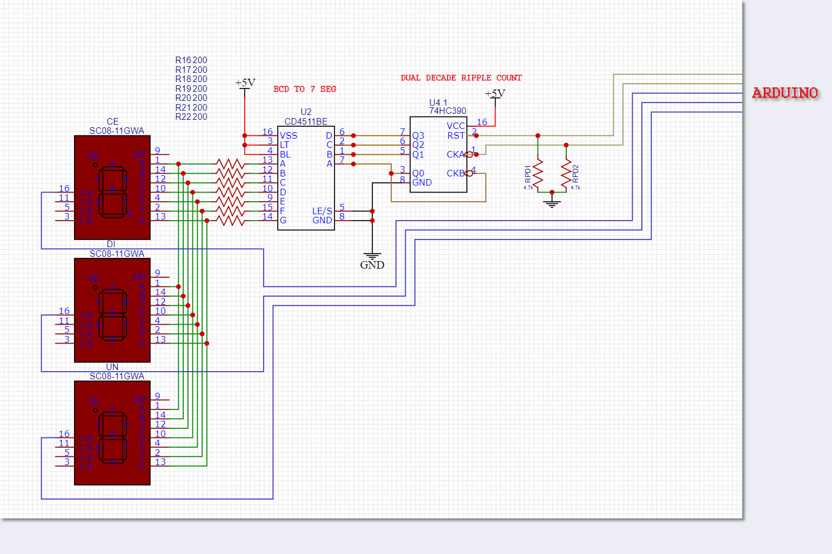The width and height of the screenshot is (832, 554).
Task: Click the LT pin label on CD4511BE
Action: coord(284,145)
